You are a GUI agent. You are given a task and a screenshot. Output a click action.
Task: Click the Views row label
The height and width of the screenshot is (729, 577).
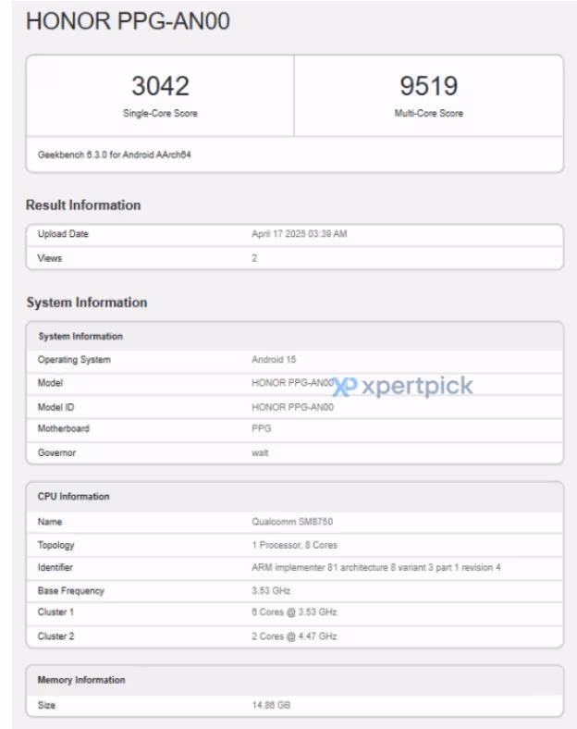click(50, 258)
